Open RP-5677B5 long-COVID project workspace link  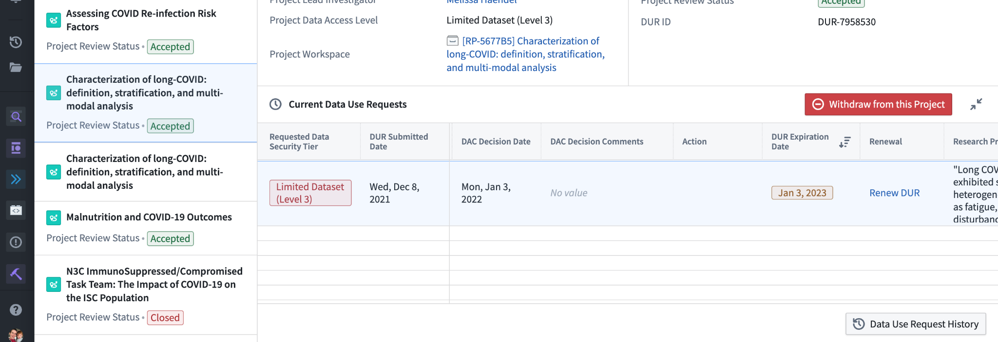(x=526, y=54)
